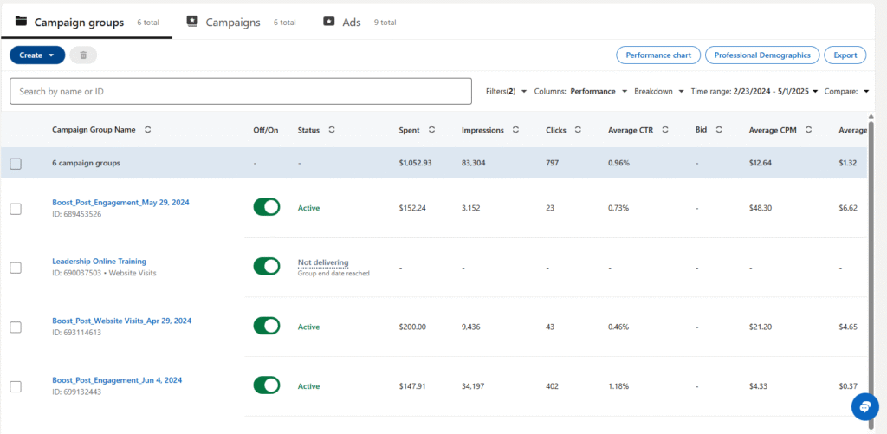
Task: Click the Off/On column header
Action: click(265, 130)
